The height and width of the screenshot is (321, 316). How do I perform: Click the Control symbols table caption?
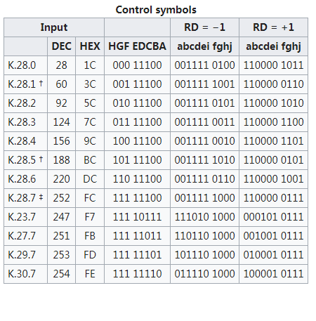coord(156,10)
